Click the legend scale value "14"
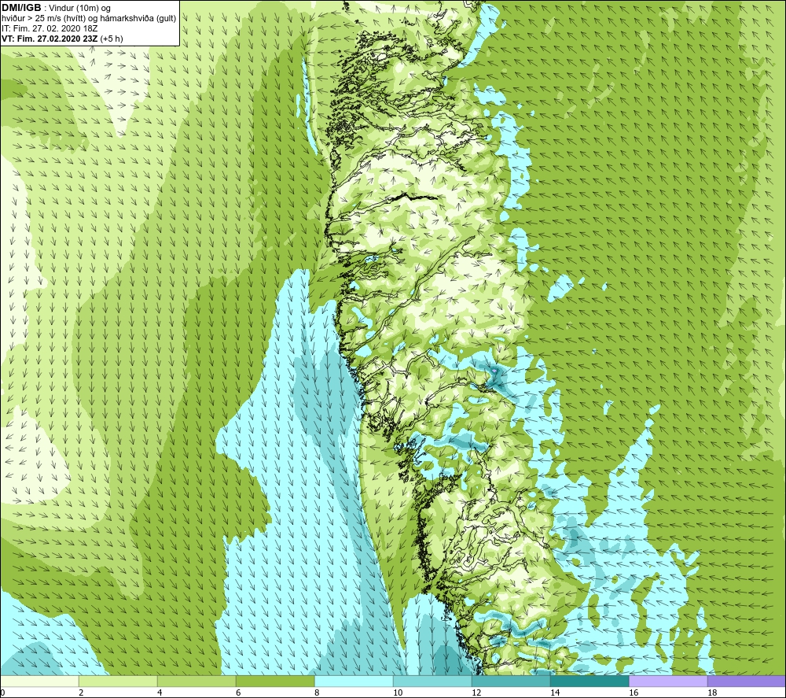786x698 pixels. point(555,692)
